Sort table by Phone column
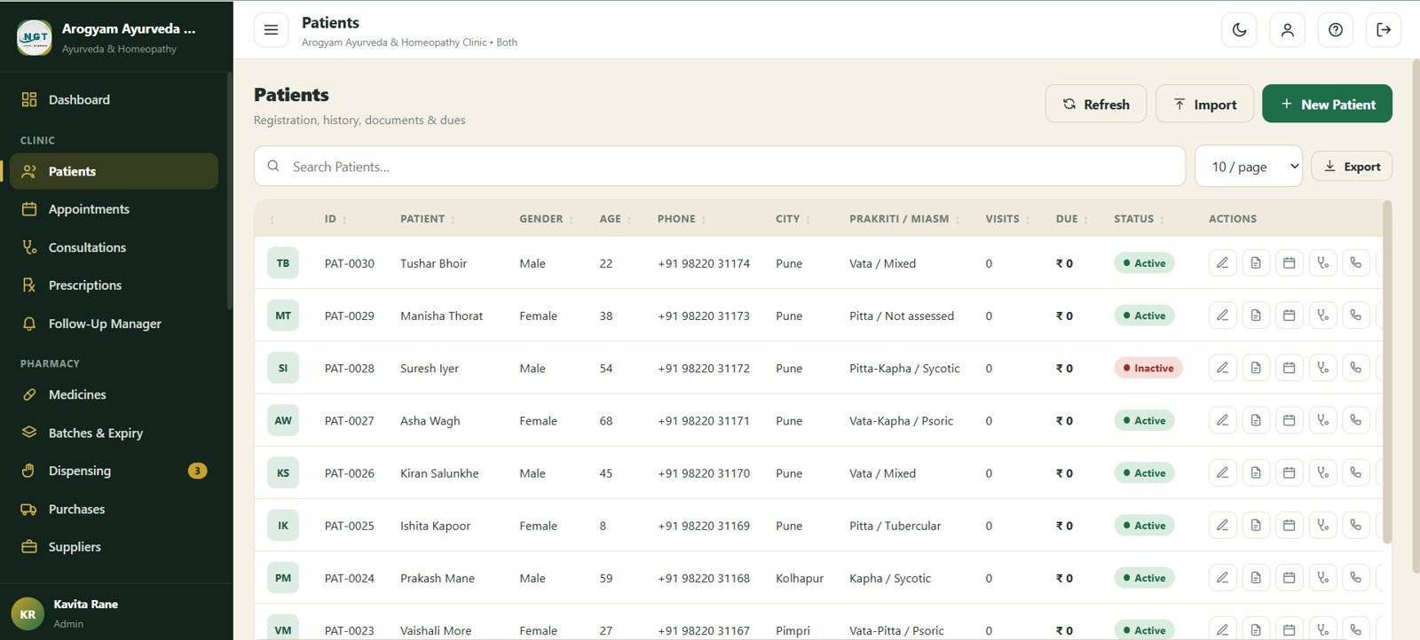 tap(682, 219)
